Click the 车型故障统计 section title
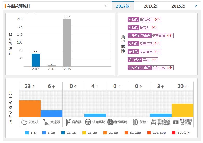Screen dimensions: 203x143 pos(19,6)
